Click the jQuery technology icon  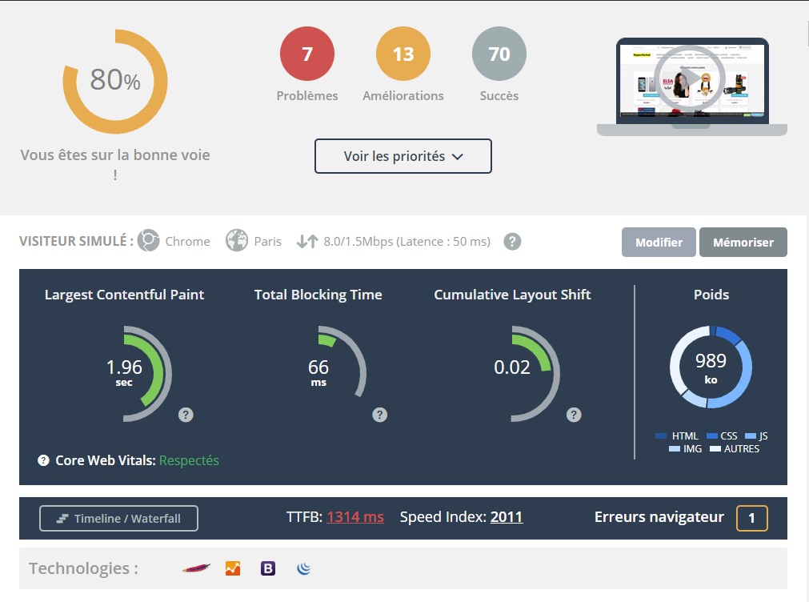click(303, 568)
